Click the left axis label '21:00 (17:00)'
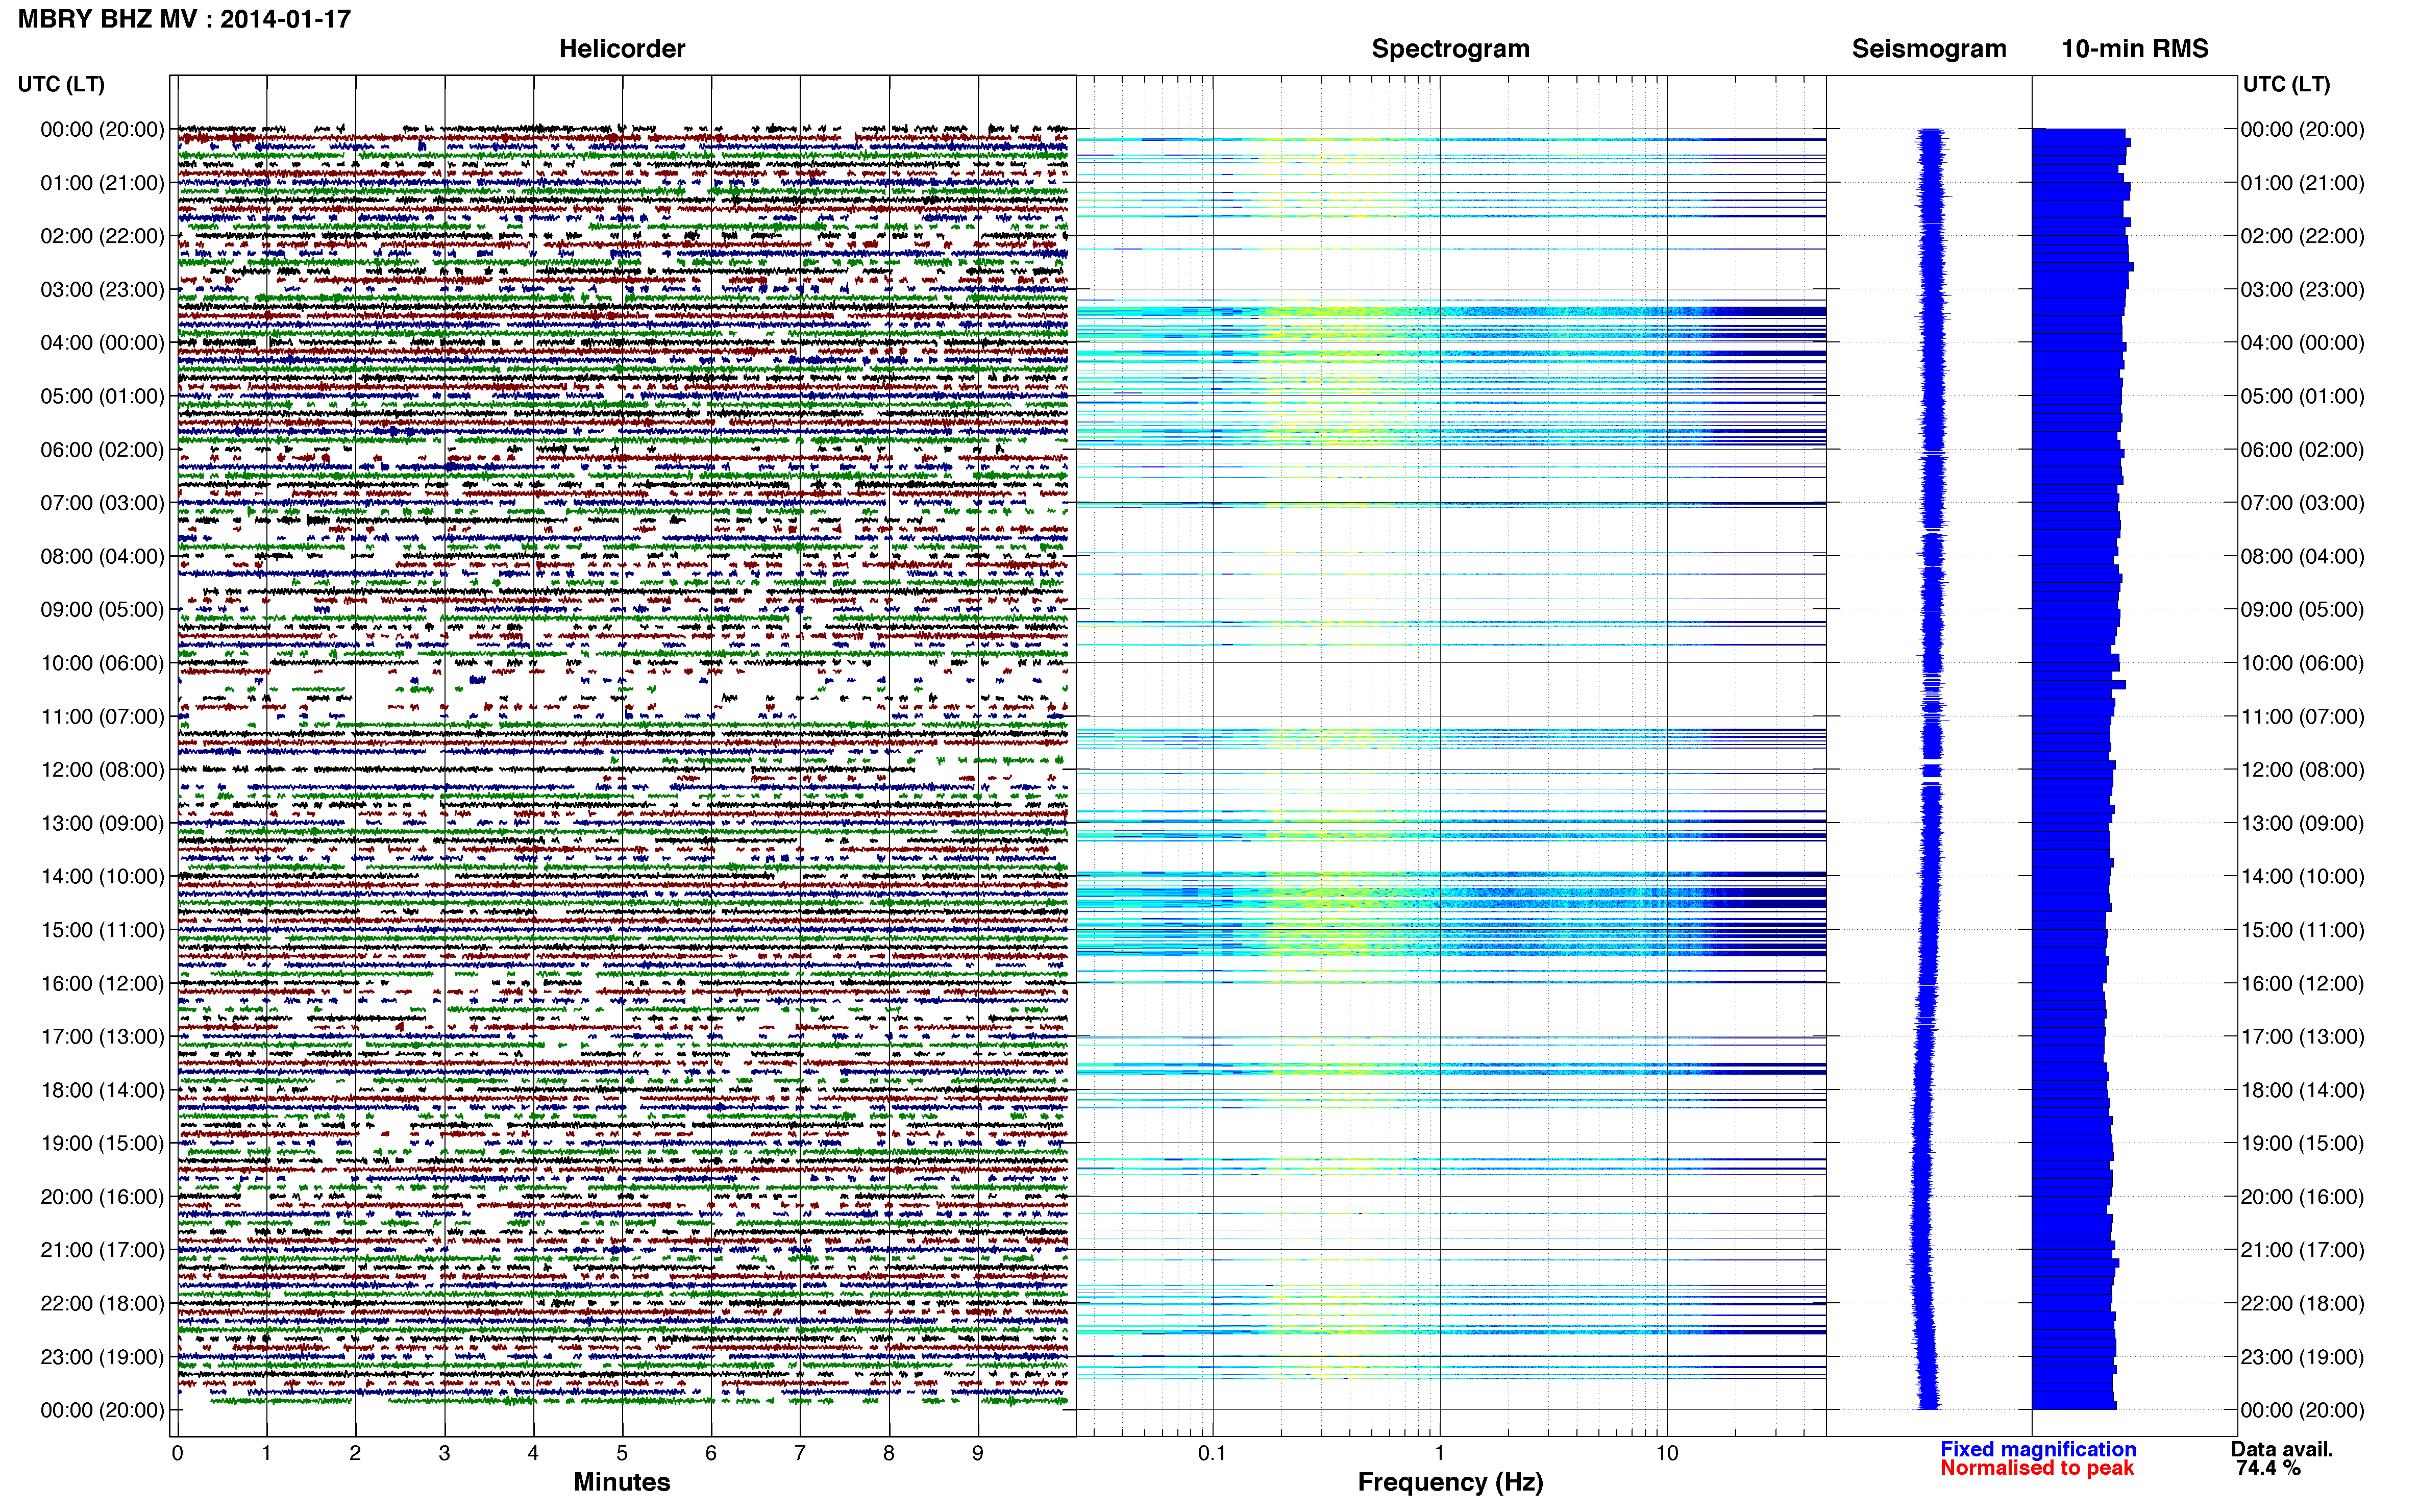2419x1512 pixels. coord(102,1250)
